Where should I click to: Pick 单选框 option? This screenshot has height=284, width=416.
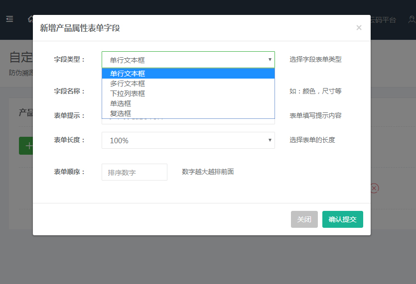188,103
